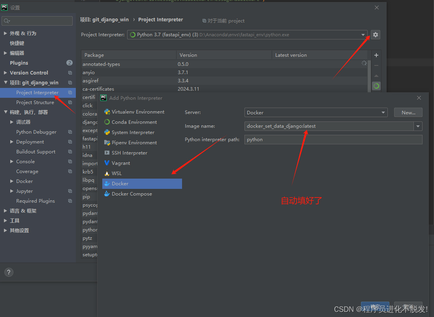Click the Virtualenv Environment Python icon
Viewport: 434px width, 317px height.
107,112
